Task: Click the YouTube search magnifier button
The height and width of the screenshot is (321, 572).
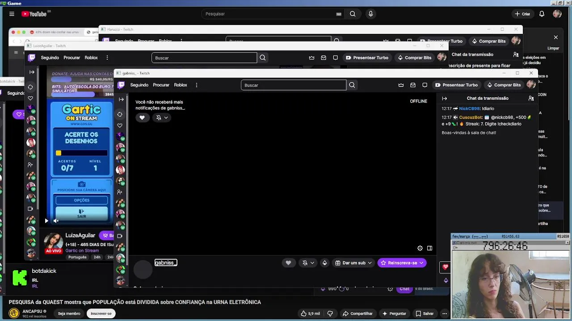Action: 353,14
